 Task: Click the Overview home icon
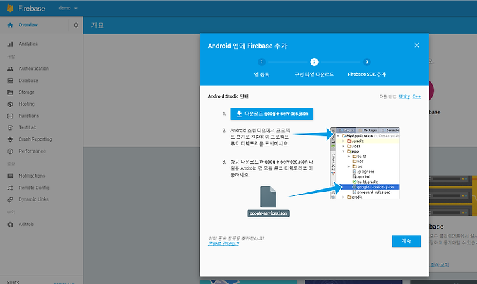pos(10,25)
